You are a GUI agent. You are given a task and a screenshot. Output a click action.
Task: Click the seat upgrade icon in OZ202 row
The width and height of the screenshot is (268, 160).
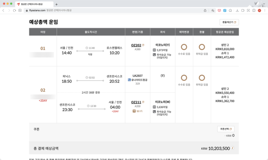(154, 54)
